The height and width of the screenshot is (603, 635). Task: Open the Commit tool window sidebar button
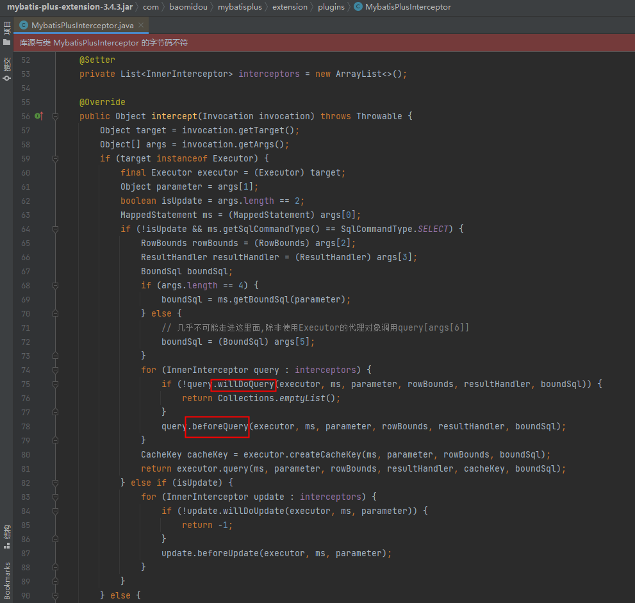6,69
